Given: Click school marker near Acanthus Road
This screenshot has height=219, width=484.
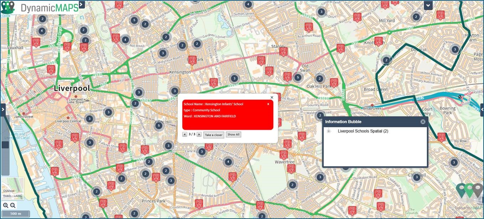Looking at the screenshot, I should 309,27.
